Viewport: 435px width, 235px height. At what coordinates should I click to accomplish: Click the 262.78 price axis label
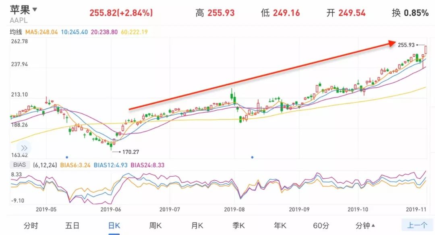coord(19,41)
